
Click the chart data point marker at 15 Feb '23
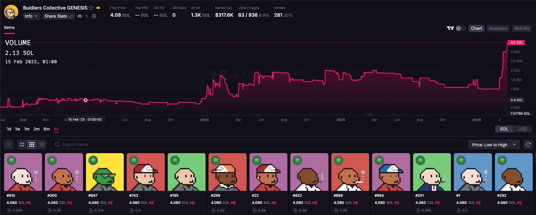pos(85,100)
